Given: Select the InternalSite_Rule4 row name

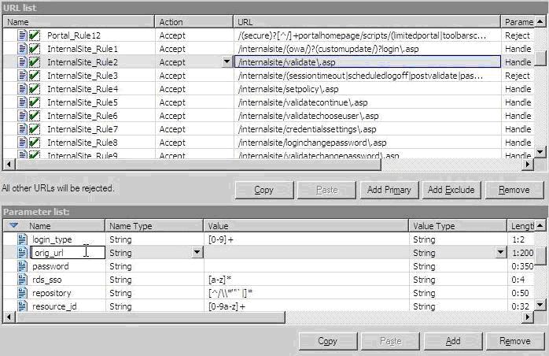Looking at the screenshot, I should pyautogui.click(x=83, y=89).
